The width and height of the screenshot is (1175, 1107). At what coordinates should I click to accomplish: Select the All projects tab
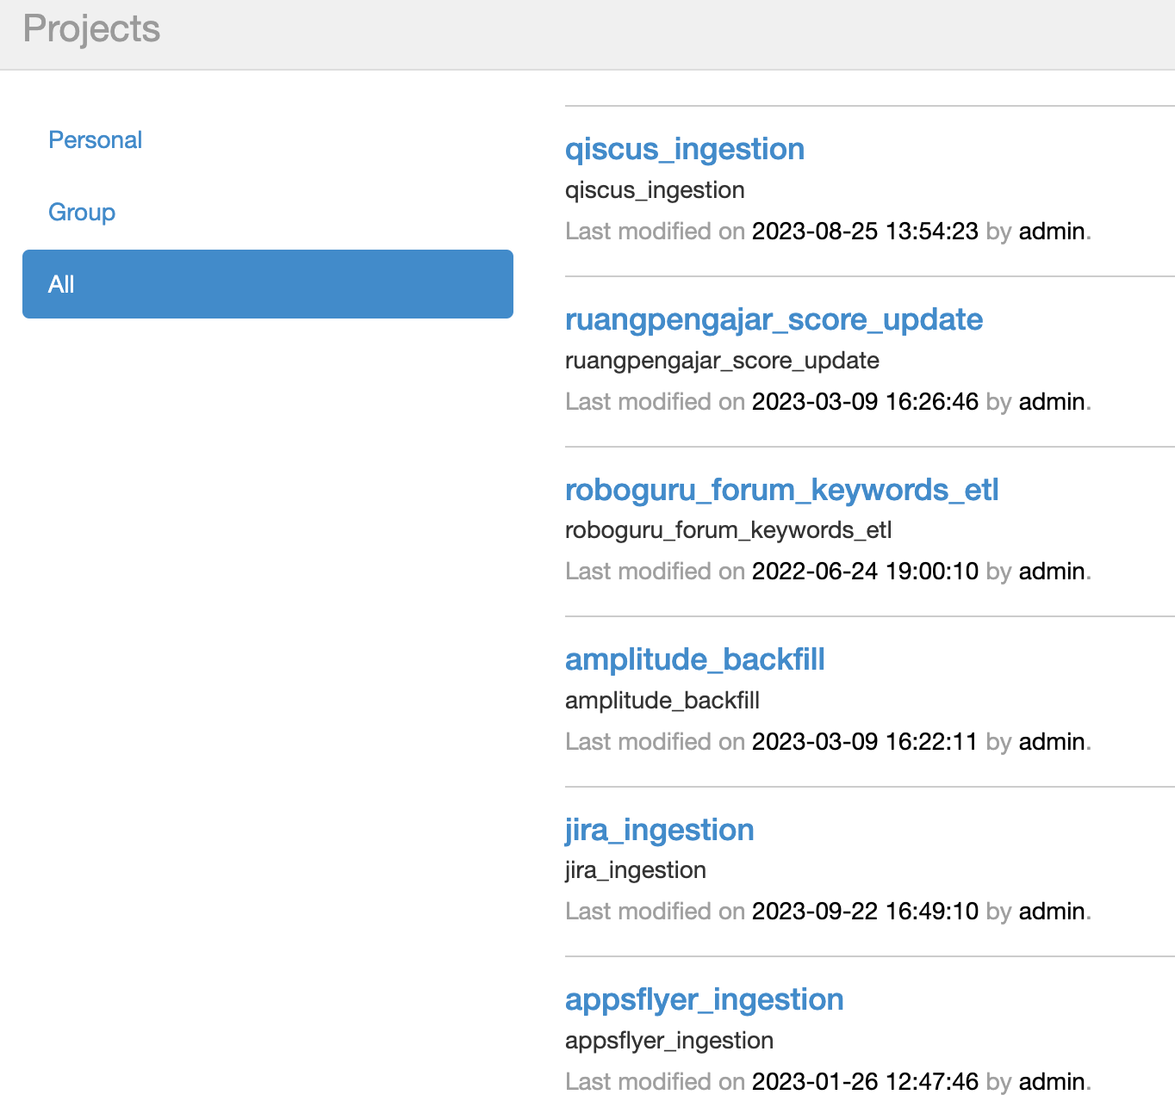[x=268, y=284]
